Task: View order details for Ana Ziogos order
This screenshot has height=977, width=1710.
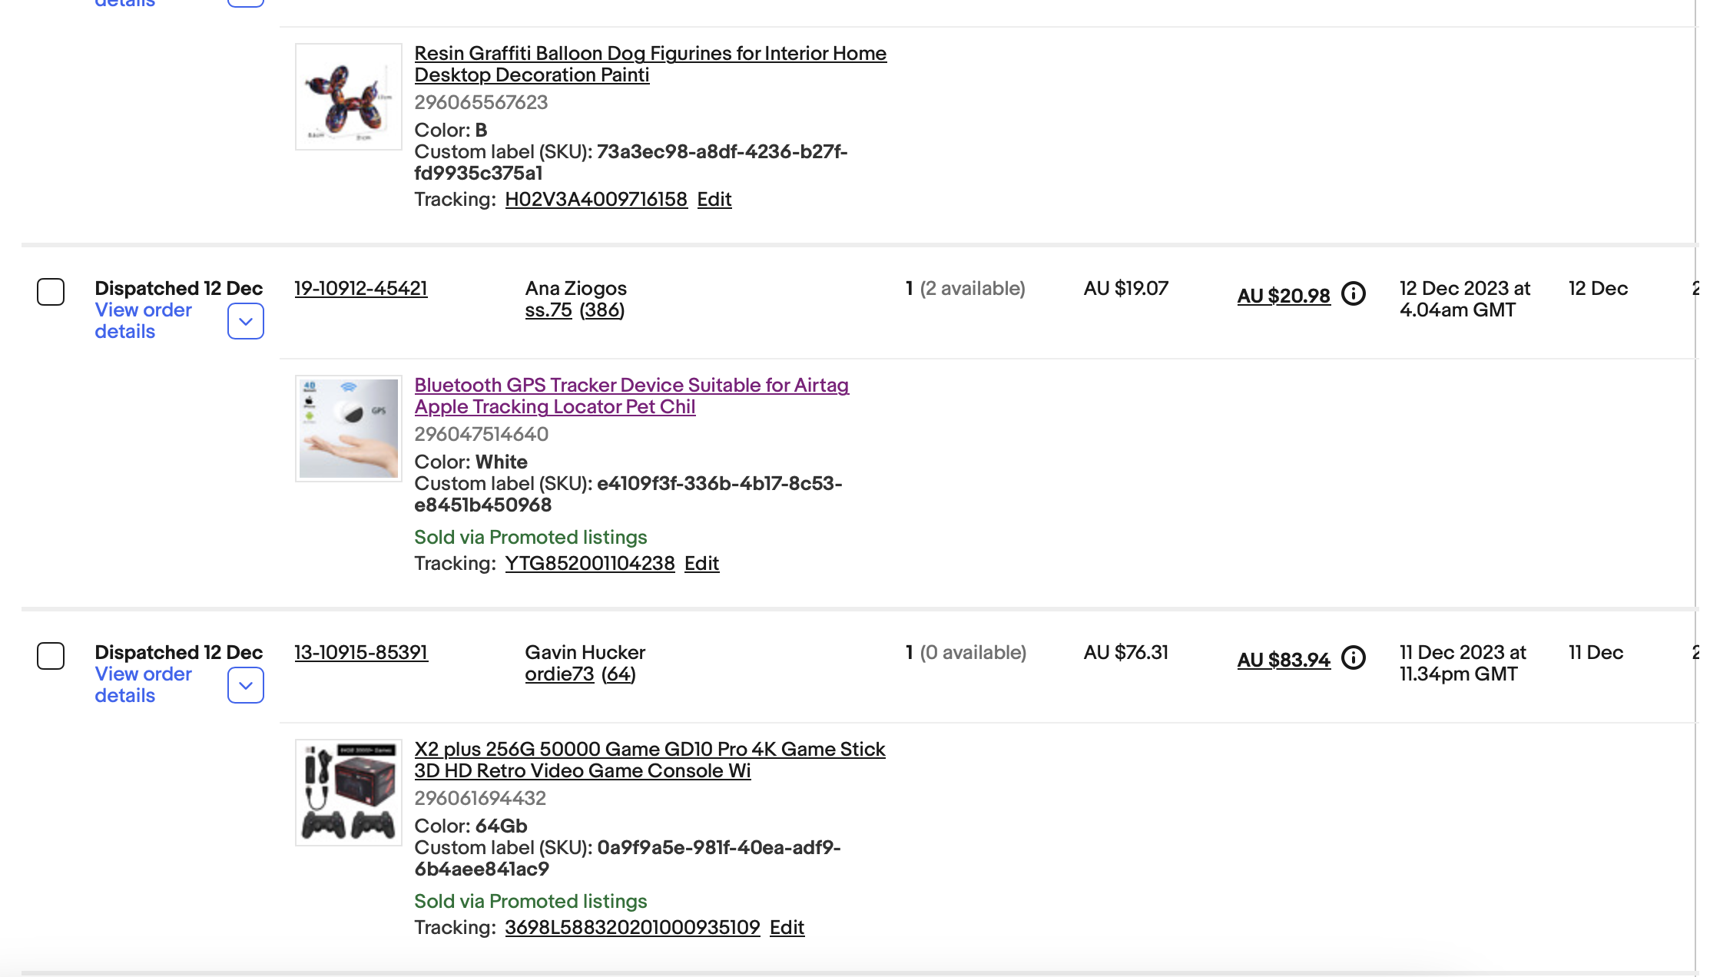Action: click(x=143, y=321)
